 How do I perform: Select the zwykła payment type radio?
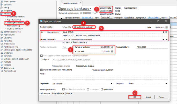[x=64, y=27]
